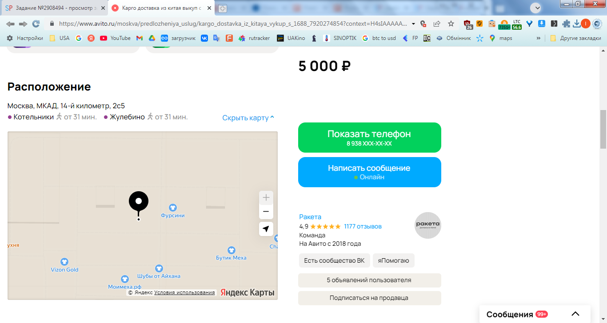The width and height of the screenshot is (607, 323).
Task: Open a new browser tab
Action: coord(223,8)
